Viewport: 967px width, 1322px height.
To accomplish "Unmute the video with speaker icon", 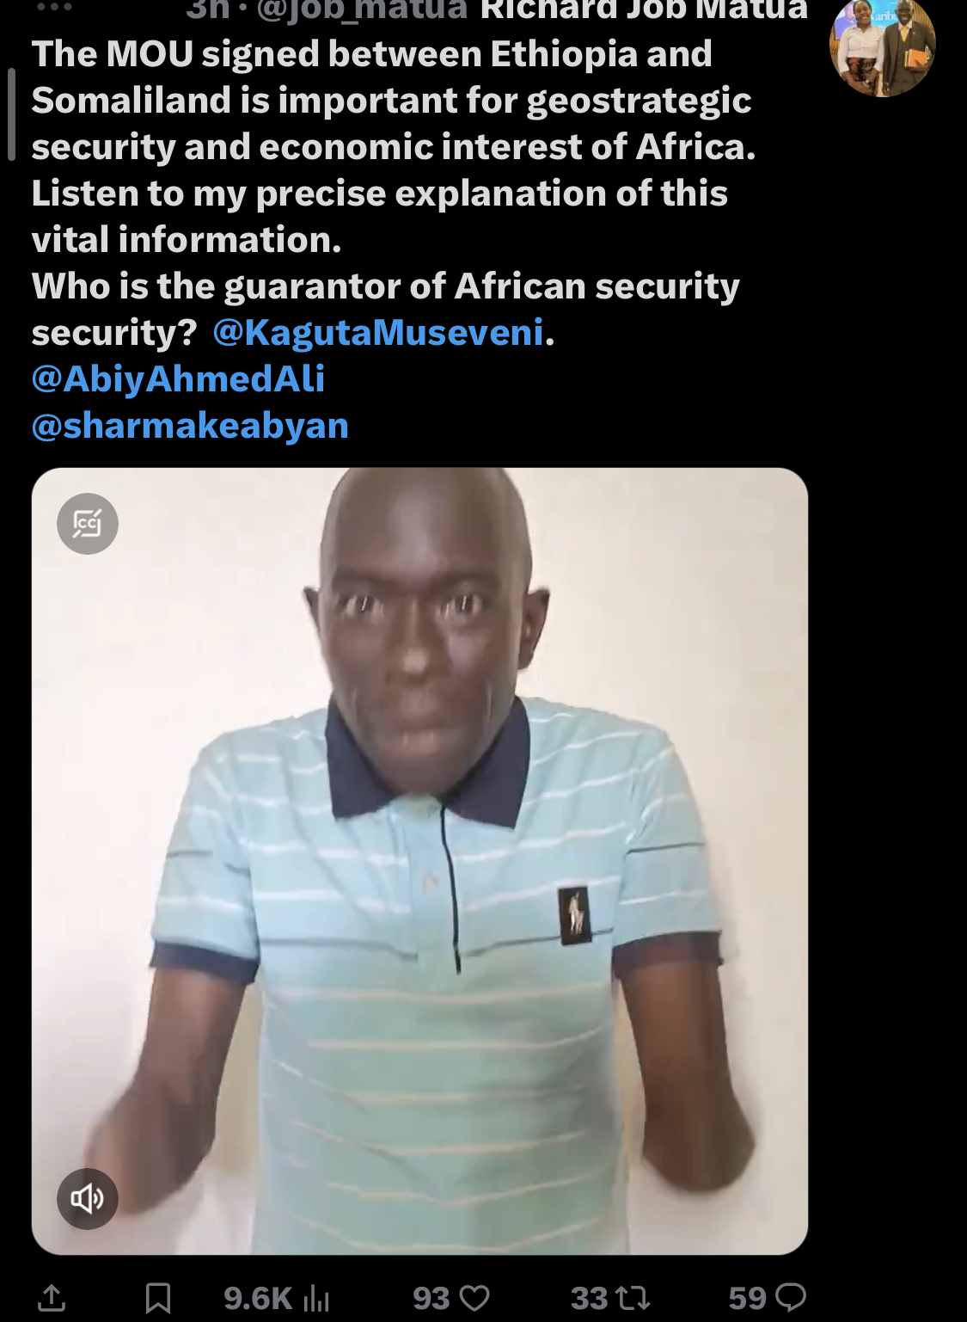I will pyautogui.click(x=88, y=1198).
